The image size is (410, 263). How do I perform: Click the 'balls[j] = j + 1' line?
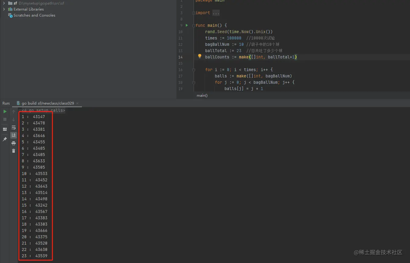click(244, 89)
